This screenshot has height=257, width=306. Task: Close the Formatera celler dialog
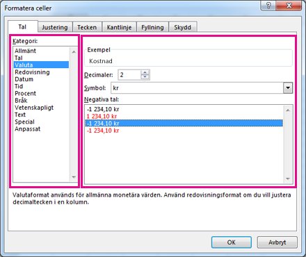click(x=289, y=6)
